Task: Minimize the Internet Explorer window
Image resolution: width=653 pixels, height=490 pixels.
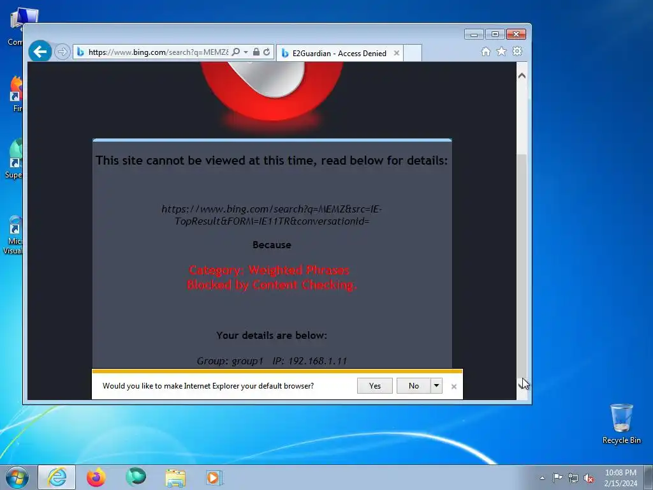Action: [x=474, y=34]
